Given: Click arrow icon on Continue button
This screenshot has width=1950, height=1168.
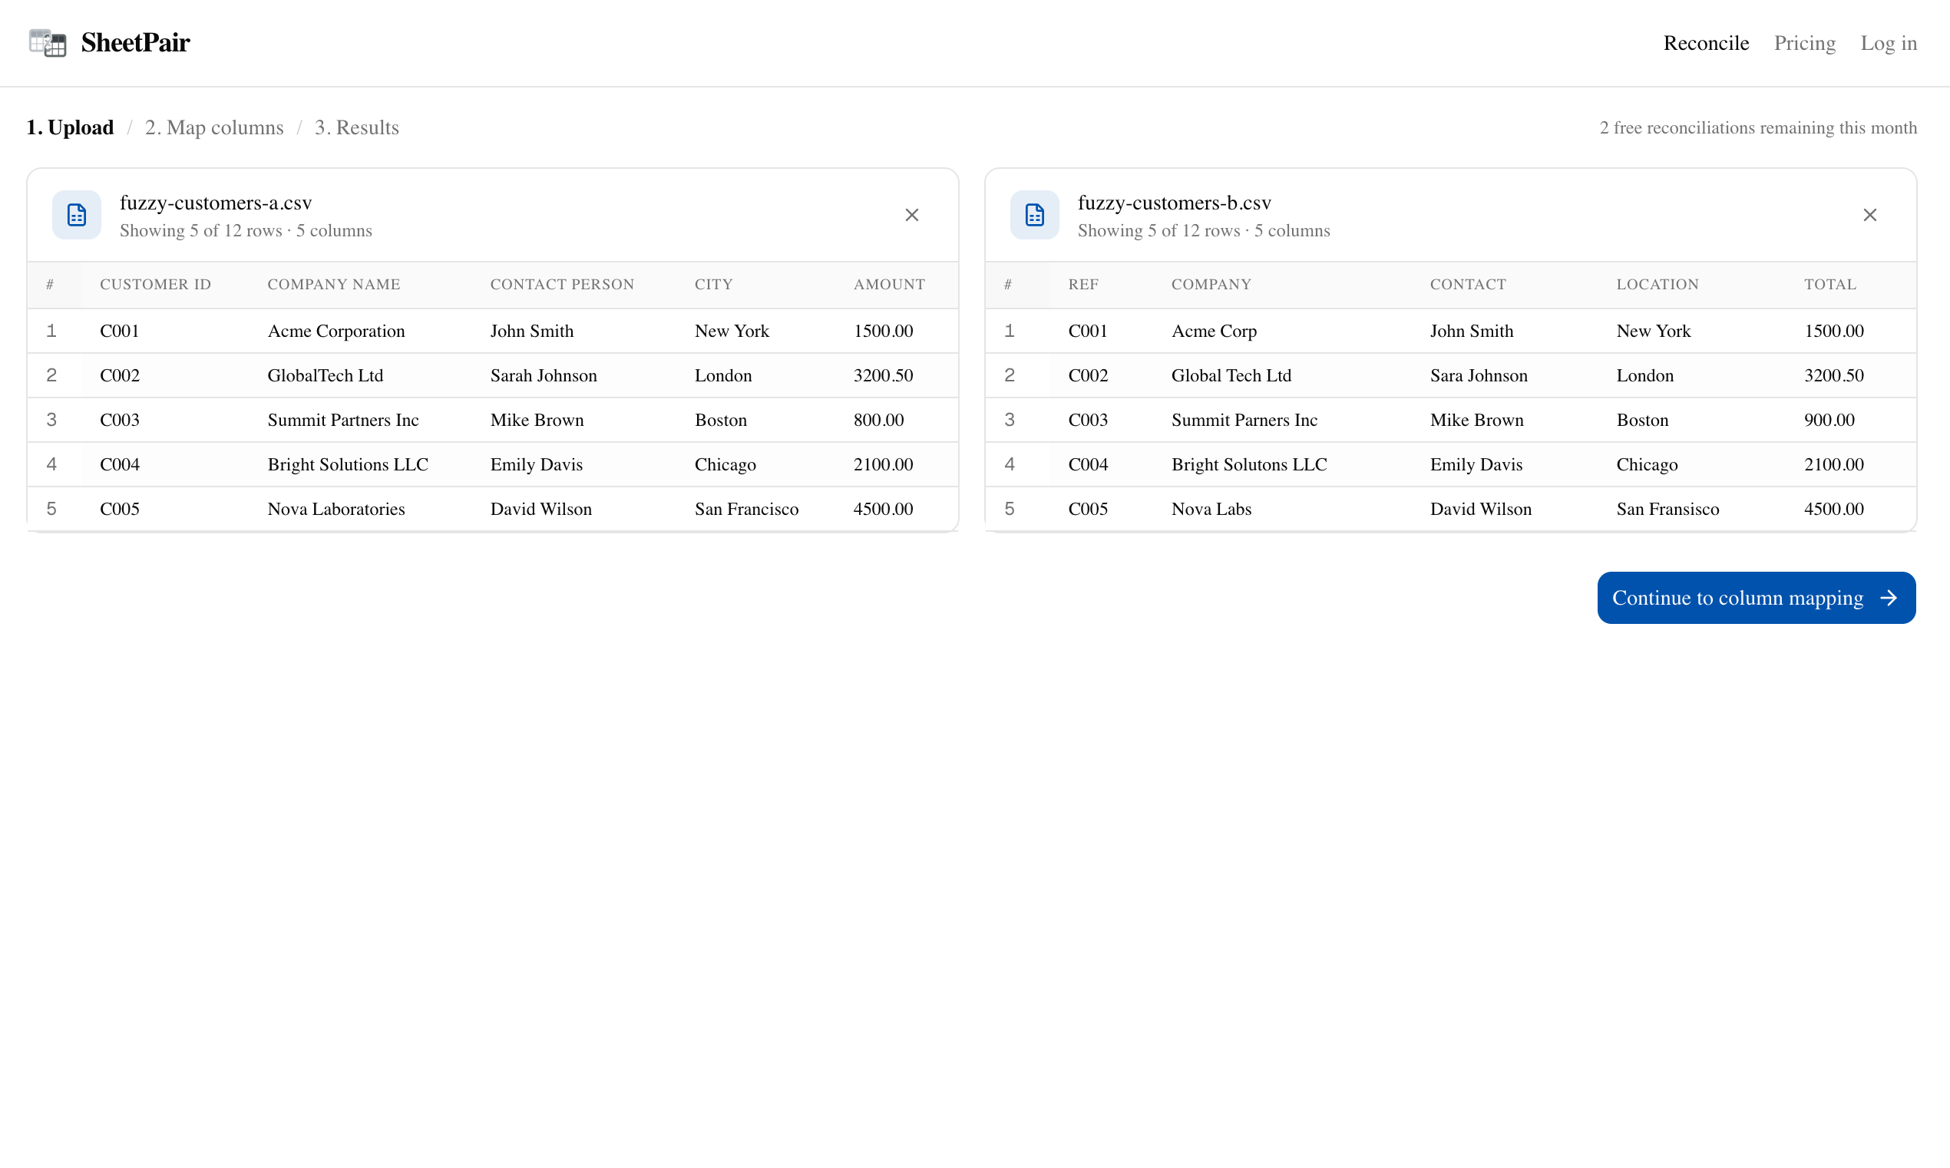Looking at the screenshot, I should [x=1888, y=598].
